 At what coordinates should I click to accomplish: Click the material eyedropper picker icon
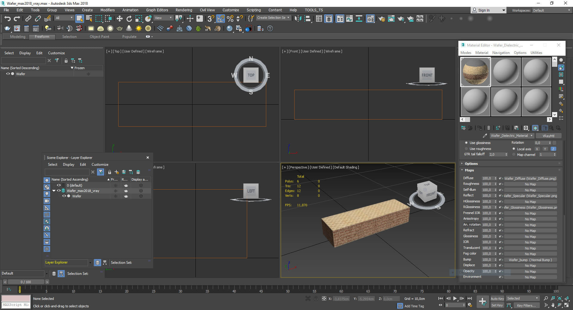(x=485, y=136)
